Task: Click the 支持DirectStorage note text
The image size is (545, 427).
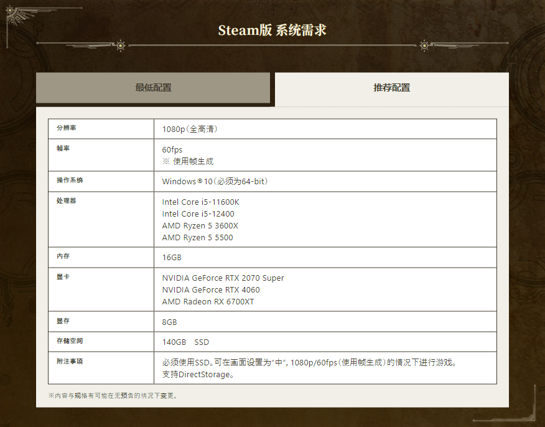Action: 198,374
